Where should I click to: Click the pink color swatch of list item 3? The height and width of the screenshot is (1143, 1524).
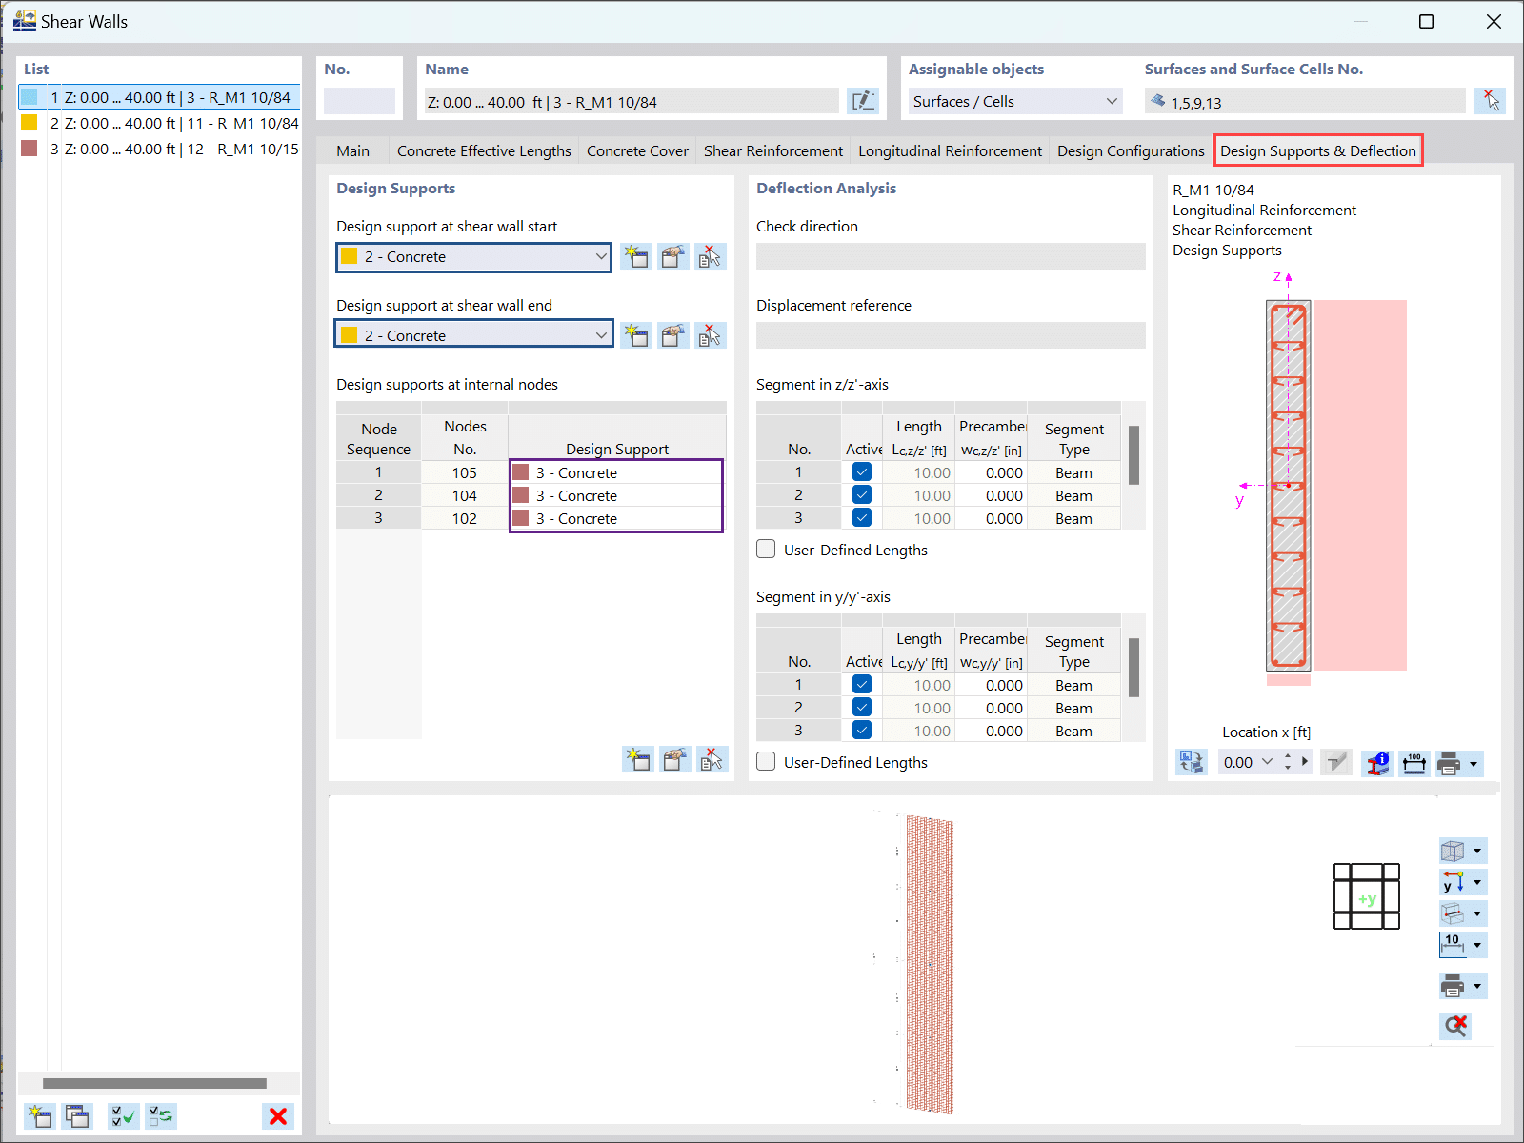pyautogui.click(x=30, y=149)
